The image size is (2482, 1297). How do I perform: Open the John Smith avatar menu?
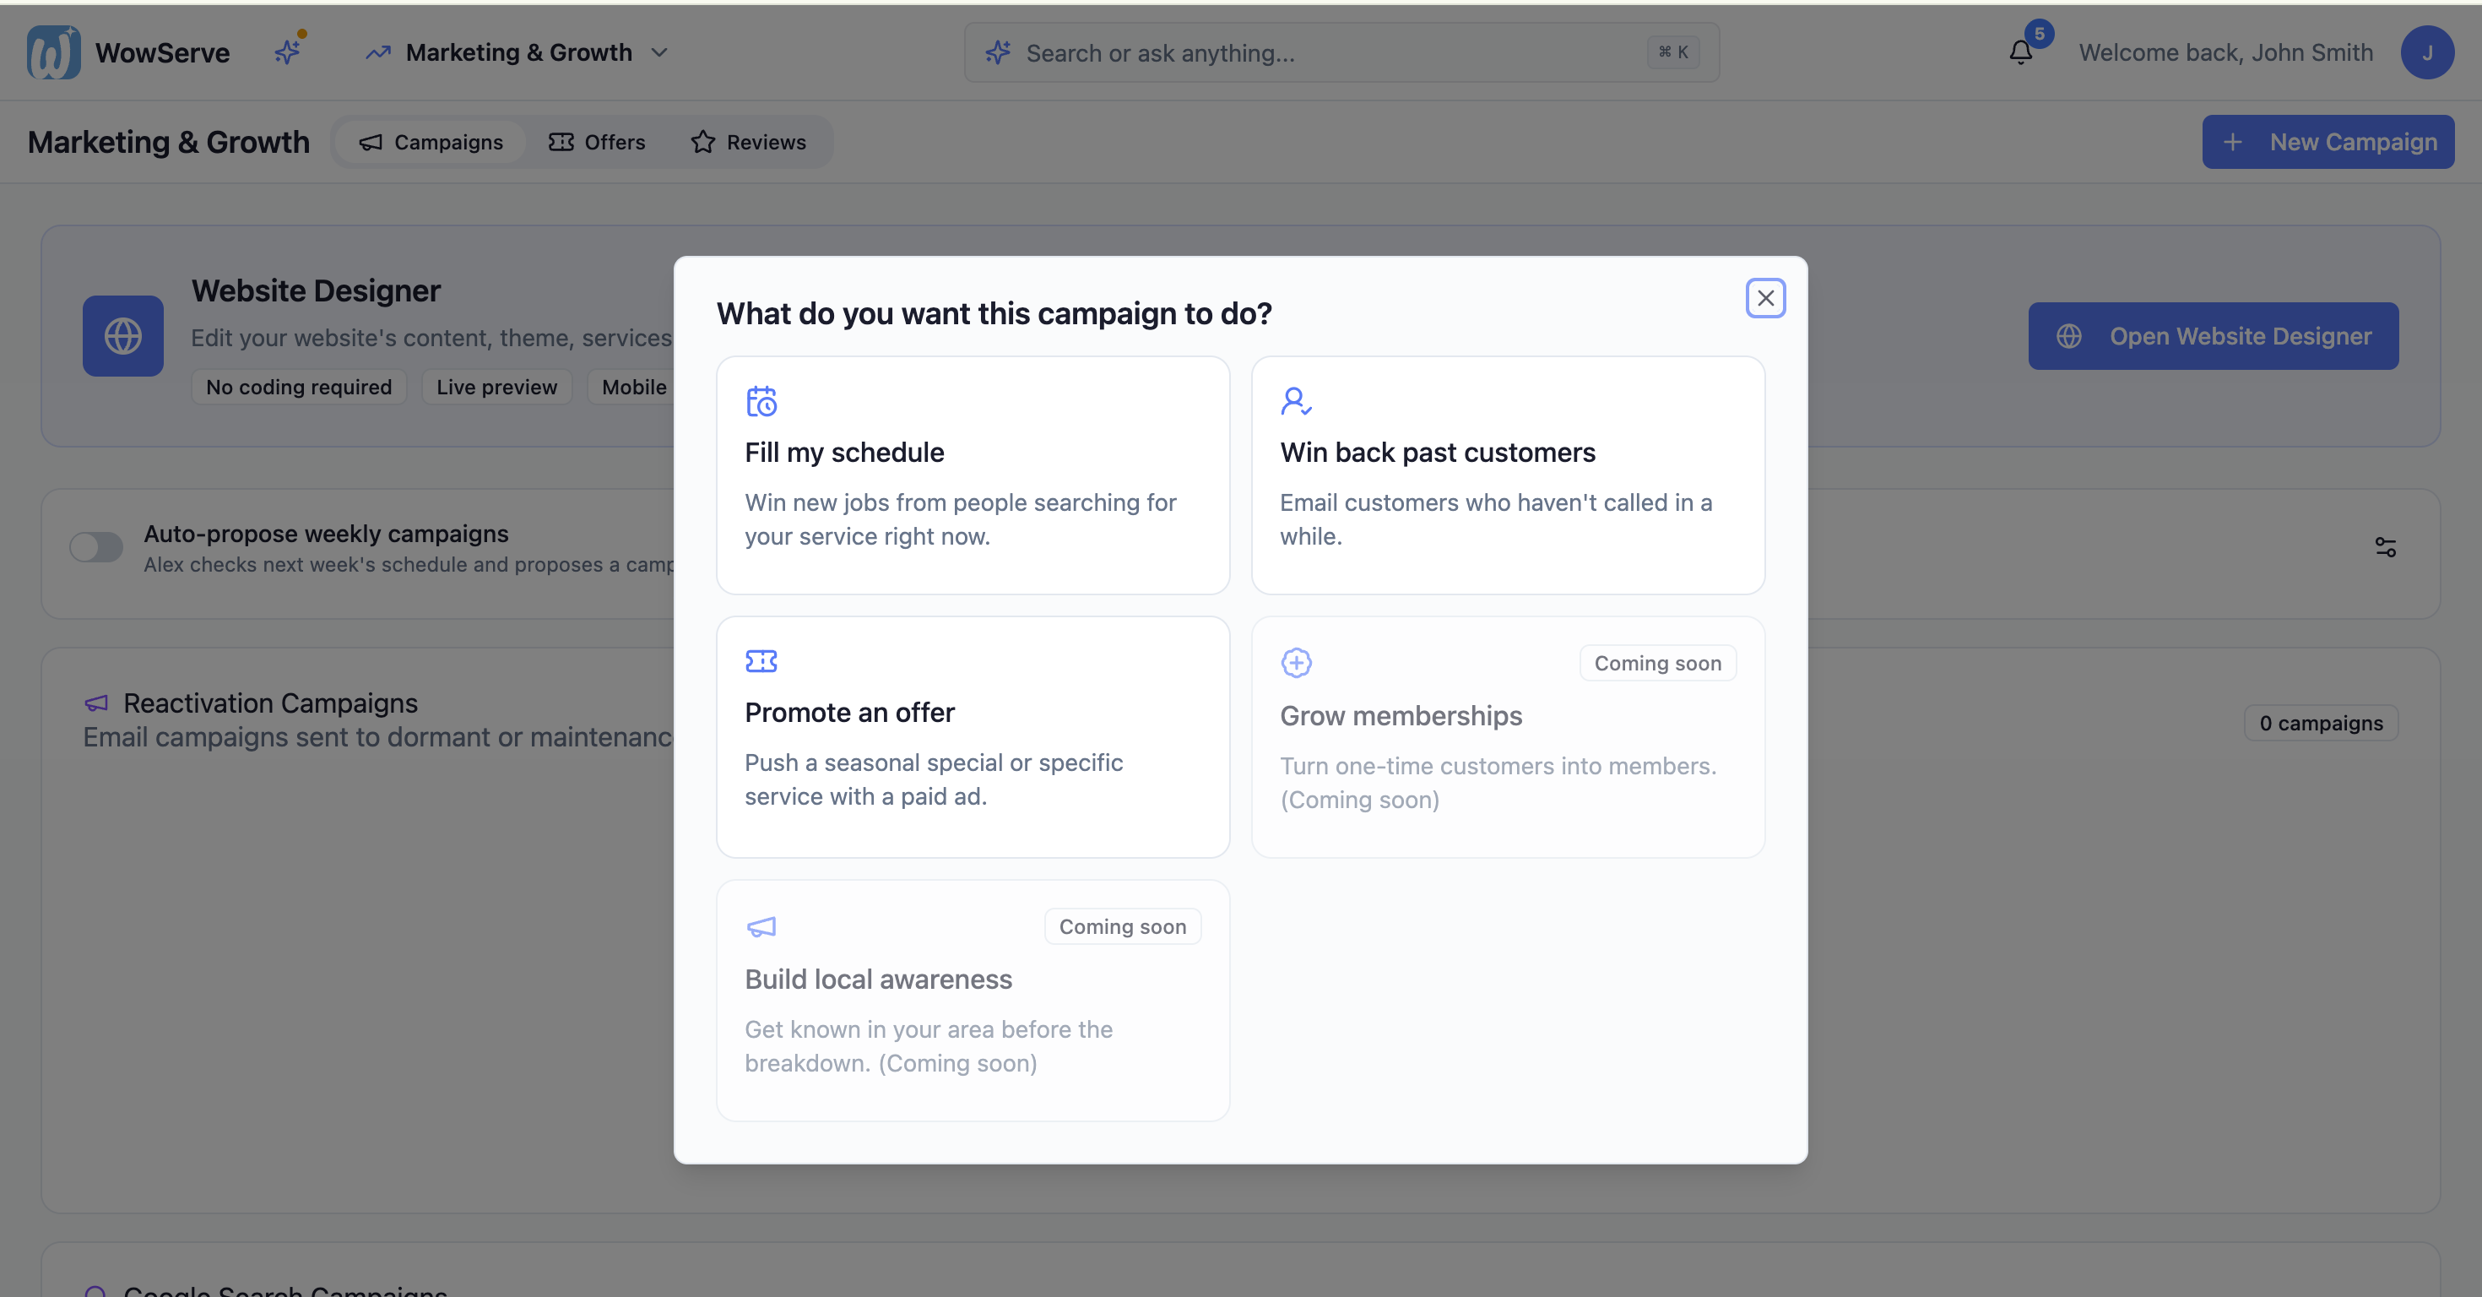(2426, 52)
